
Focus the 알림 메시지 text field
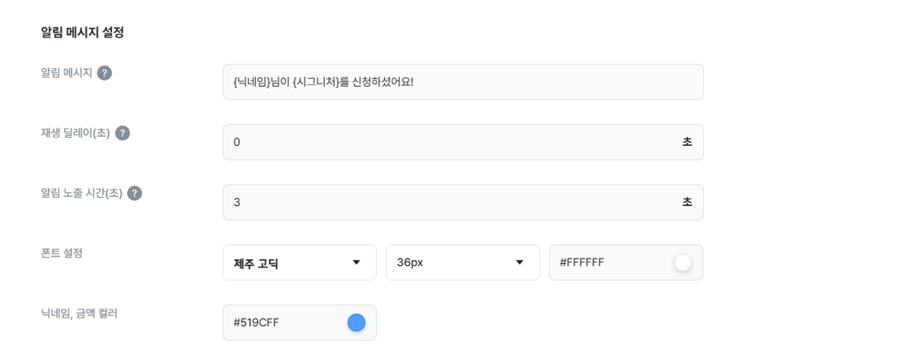click(x=463, y=82)
